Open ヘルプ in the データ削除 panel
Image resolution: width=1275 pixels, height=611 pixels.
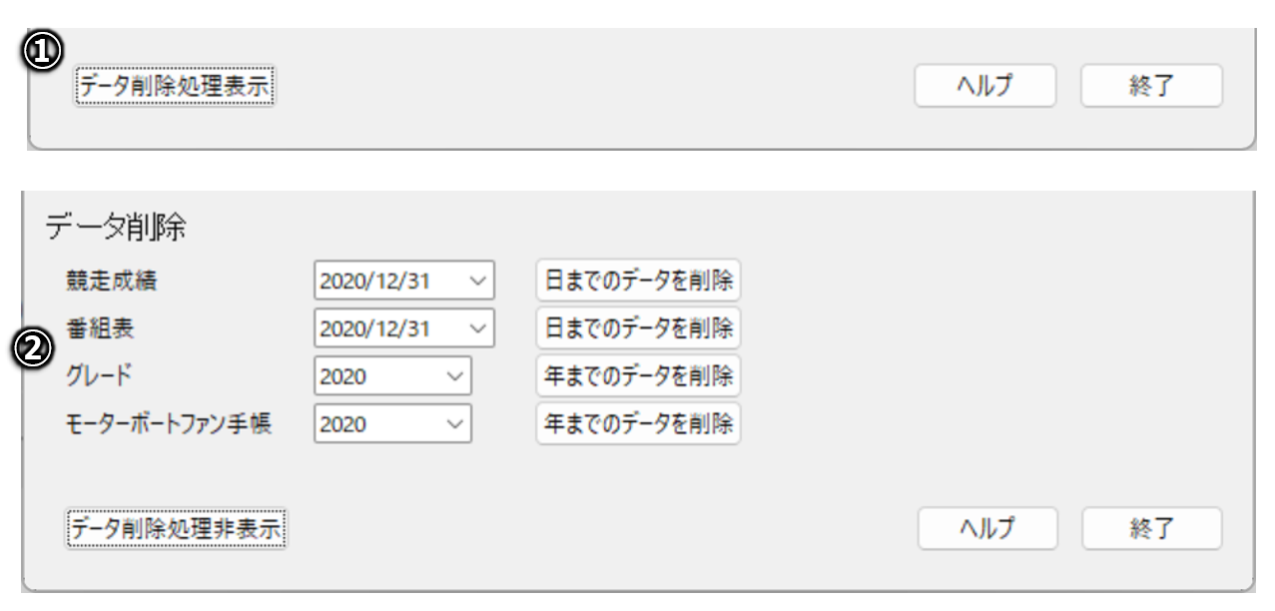(x=986, y=528)
